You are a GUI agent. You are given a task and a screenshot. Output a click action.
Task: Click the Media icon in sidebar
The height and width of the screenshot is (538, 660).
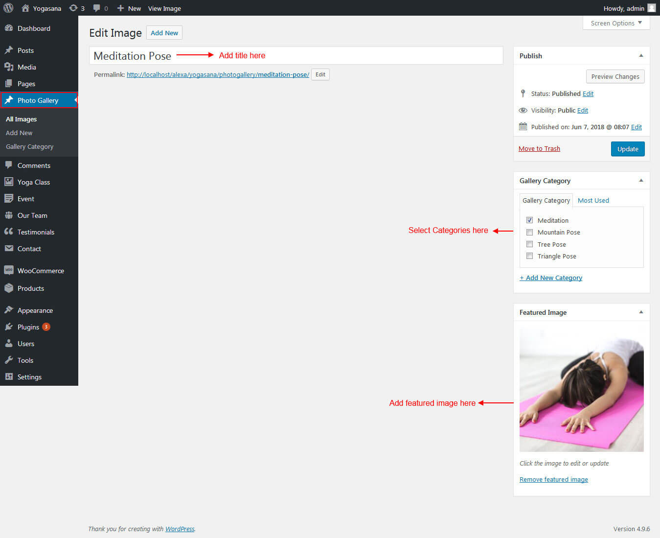click(x=9, y=67)
